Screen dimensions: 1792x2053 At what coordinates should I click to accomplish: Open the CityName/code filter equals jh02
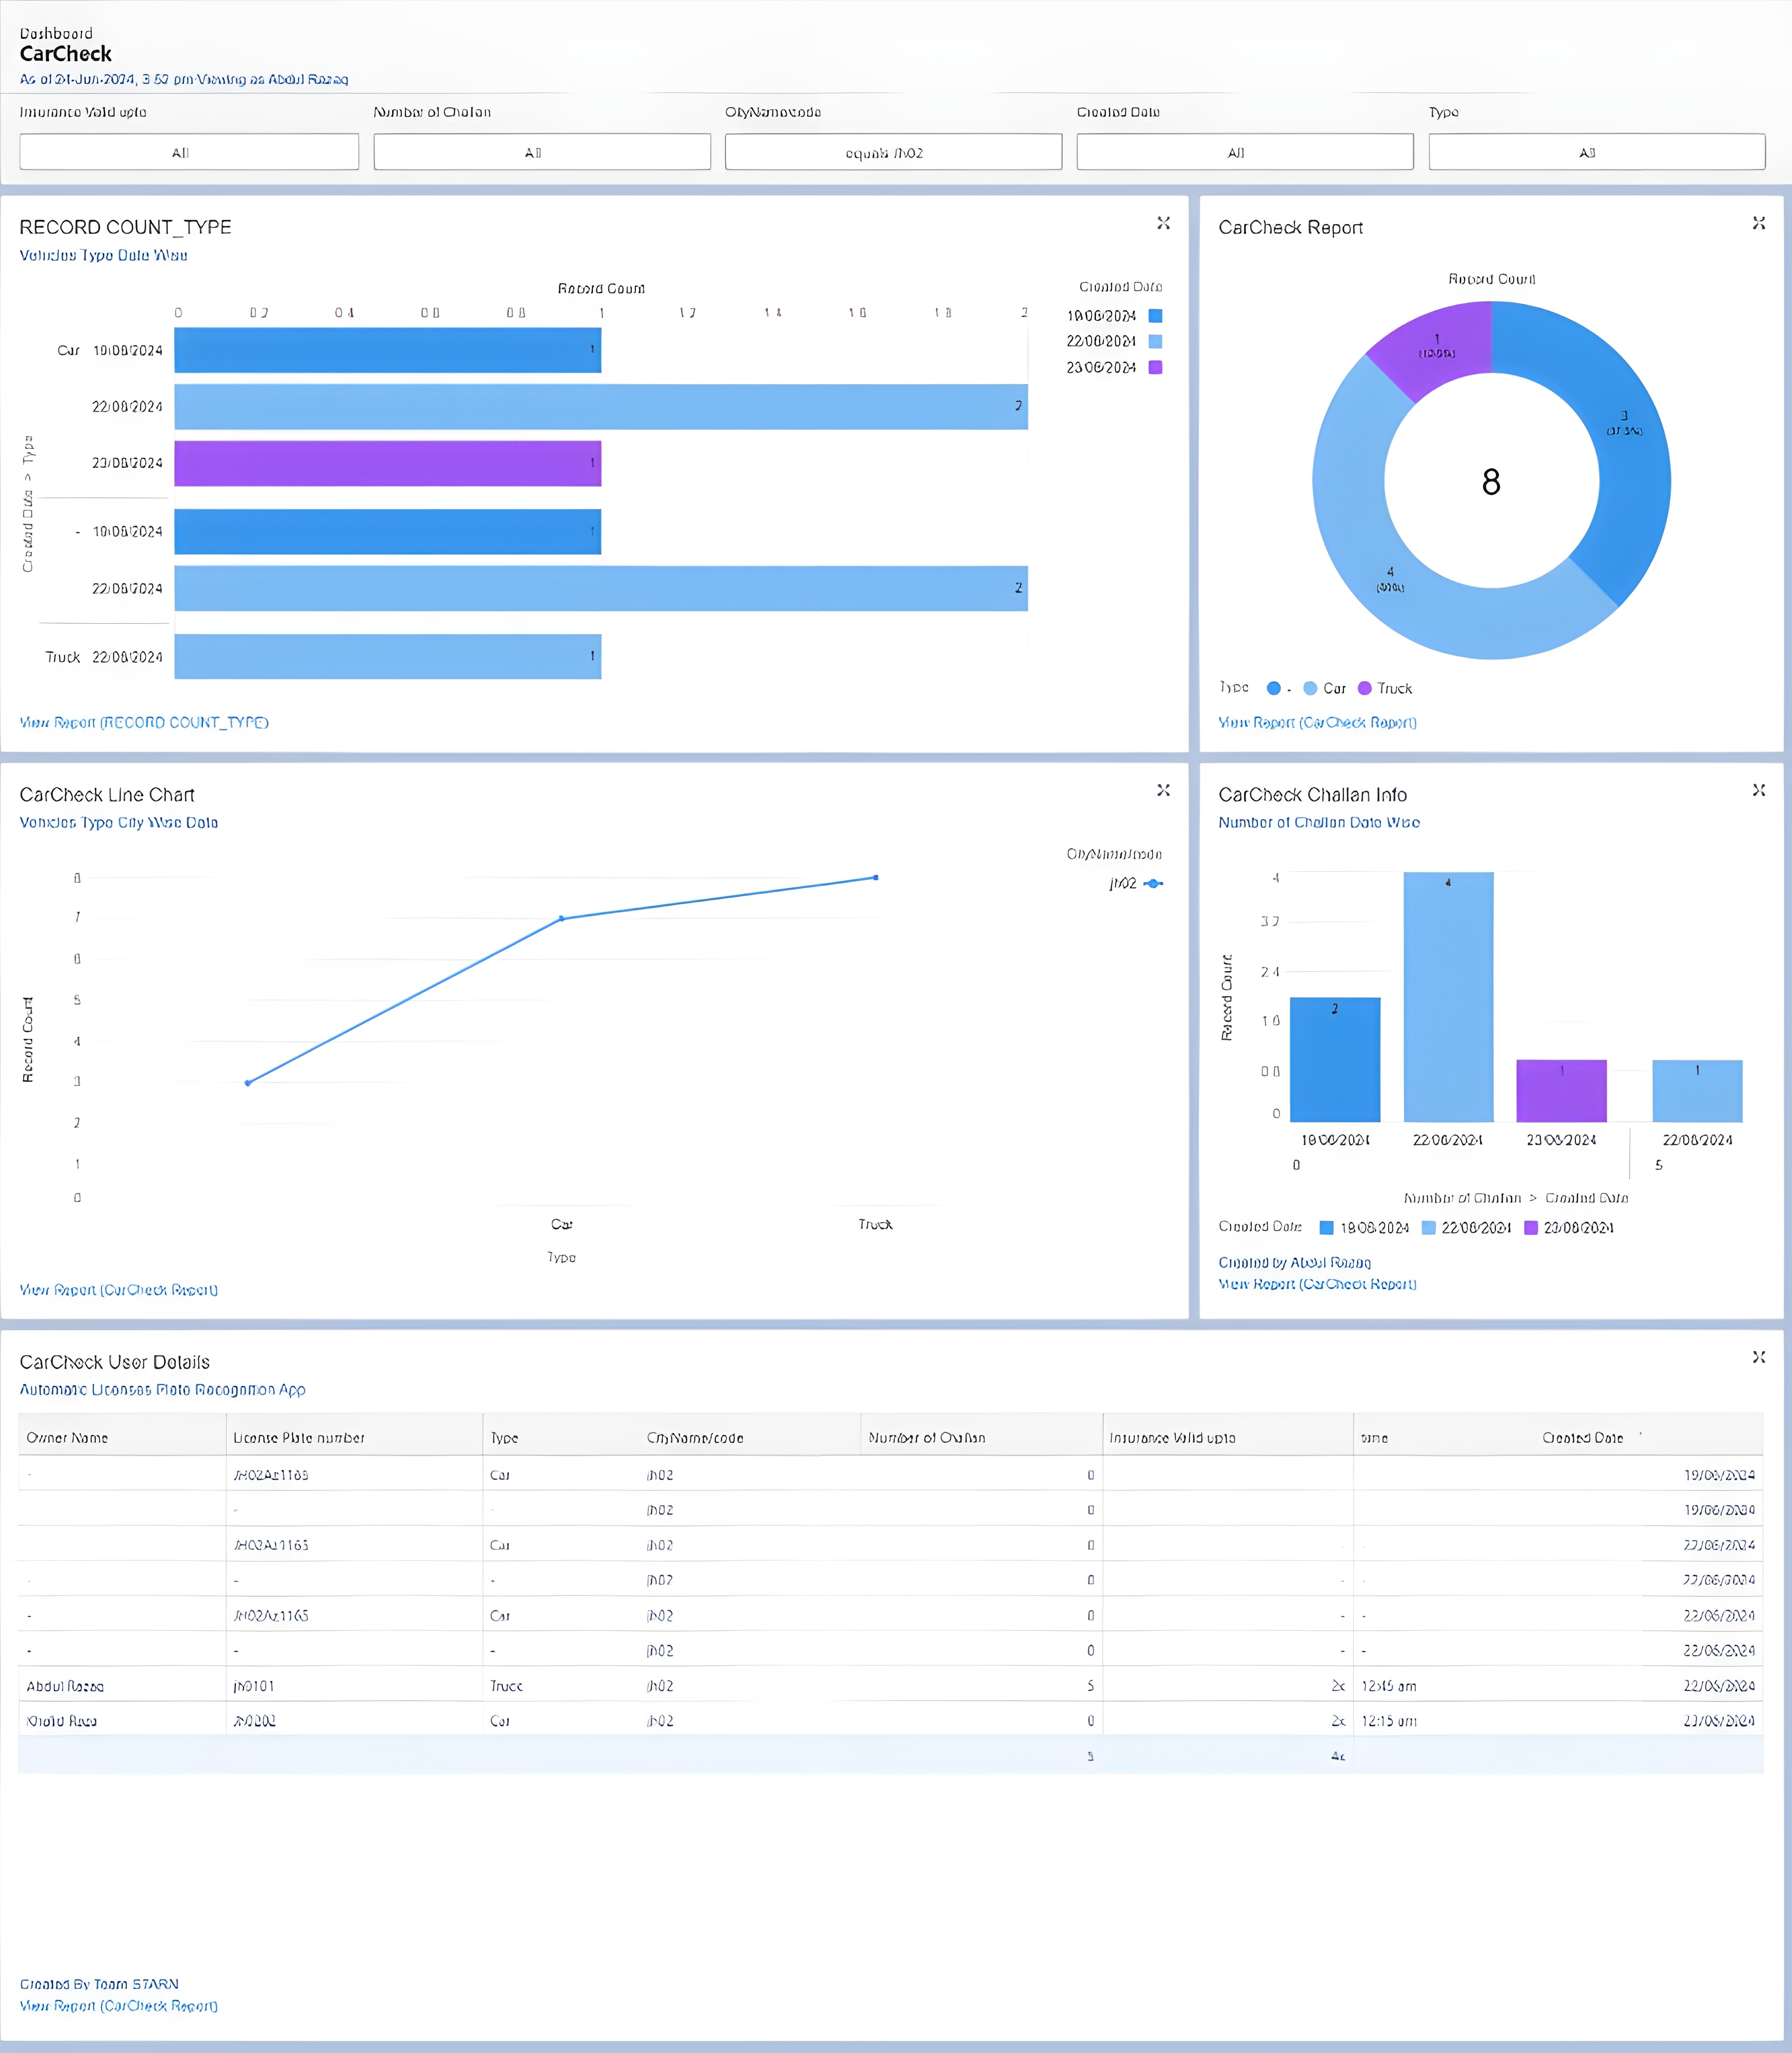[x=893, y=152]
